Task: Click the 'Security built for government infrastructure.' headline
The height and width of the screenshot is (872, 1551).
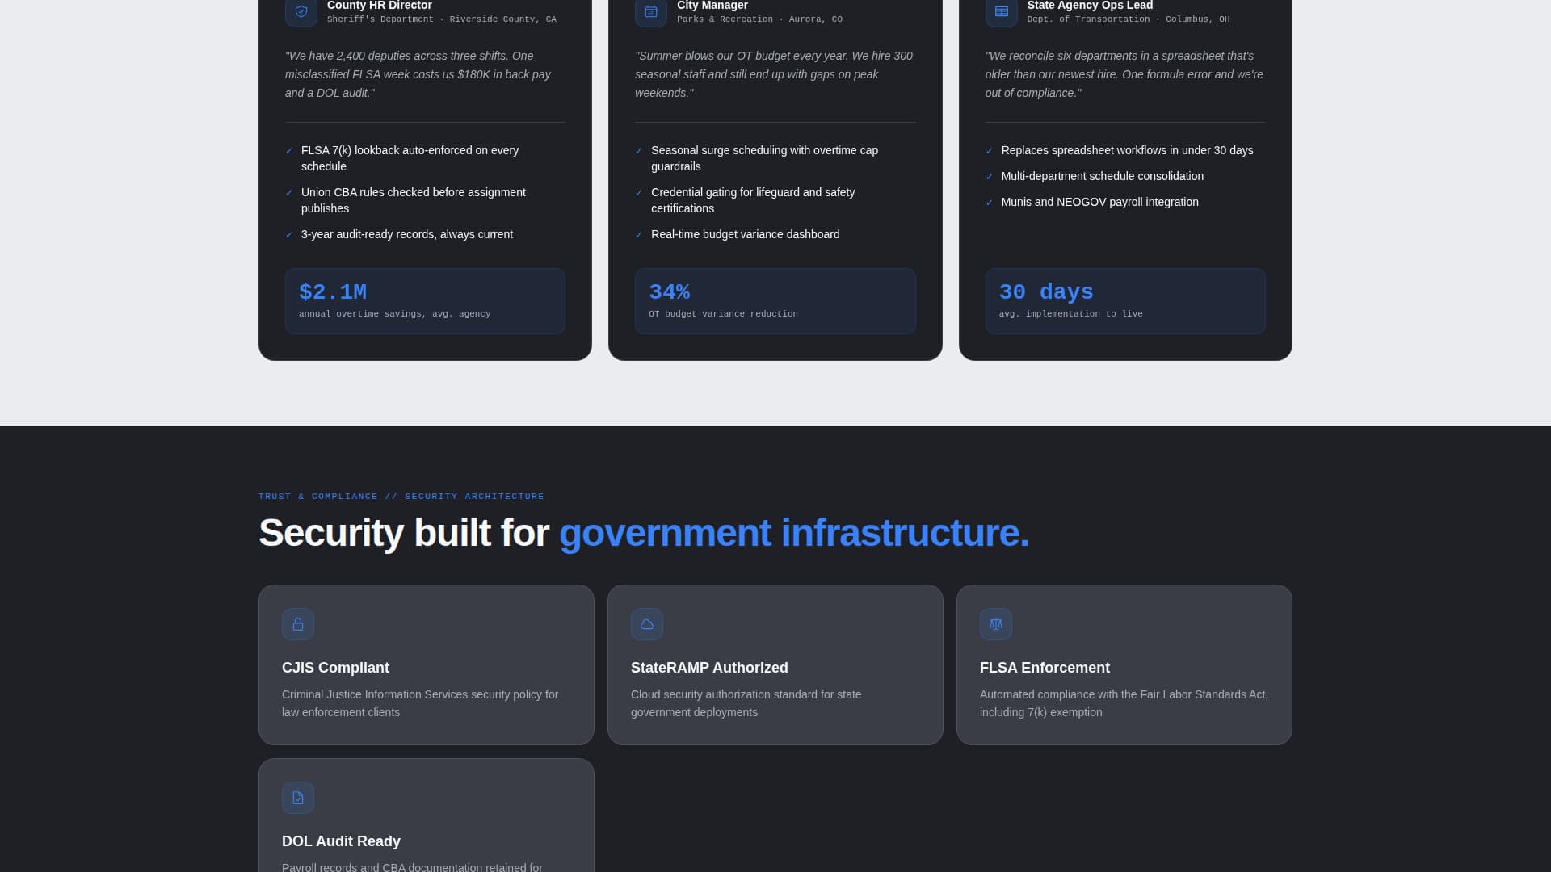Action: pos(644,533)
